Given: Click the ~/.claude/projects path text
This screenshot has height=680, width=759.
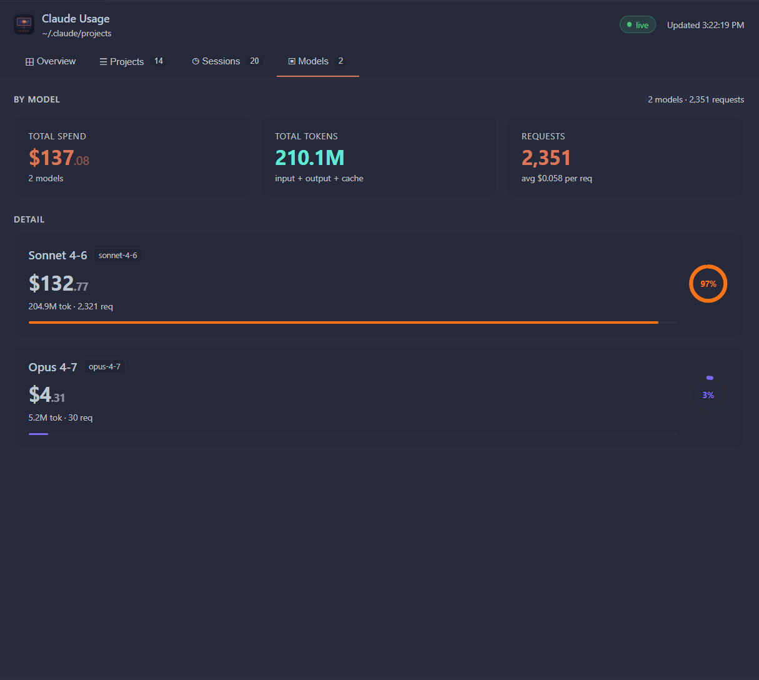Looking at the screenshot, I should (x=77, y=34).
